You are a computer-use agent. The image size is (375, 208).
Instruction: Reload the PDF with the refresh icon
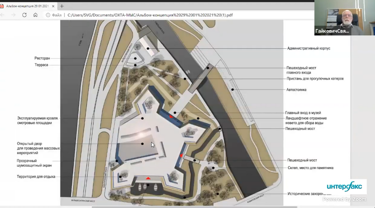click(24, 15)
